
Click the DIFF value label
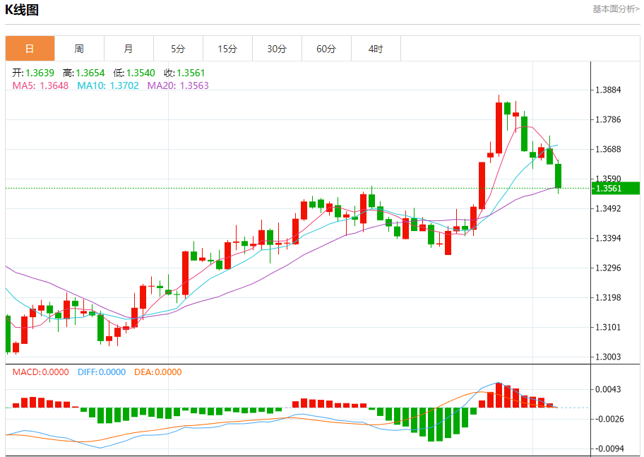point(101,372)
